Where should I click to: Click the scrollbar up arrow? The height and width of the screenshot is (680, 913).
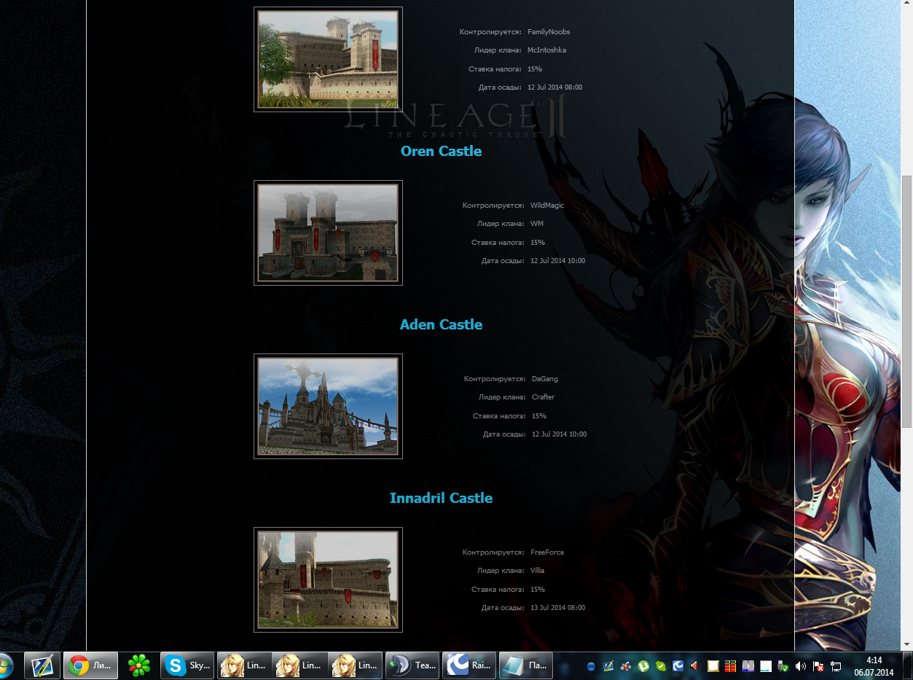906,3
